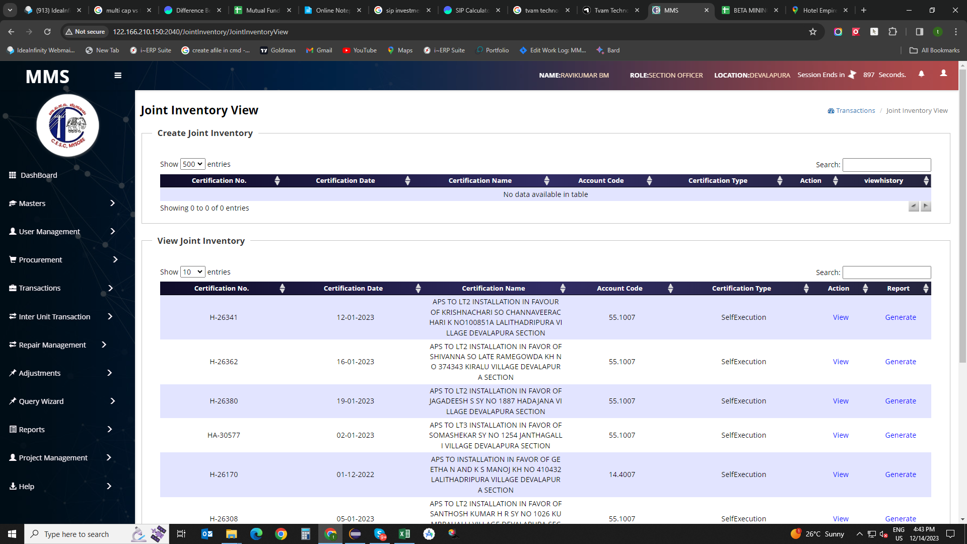Open Excel from taskbar
Screen dimensions: 967x544
(x=404, y=534)
